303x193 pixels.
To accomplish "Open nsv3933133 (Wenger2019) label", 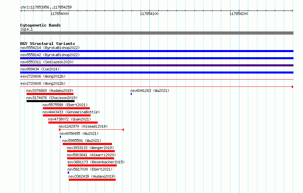I will click(90, 148).
